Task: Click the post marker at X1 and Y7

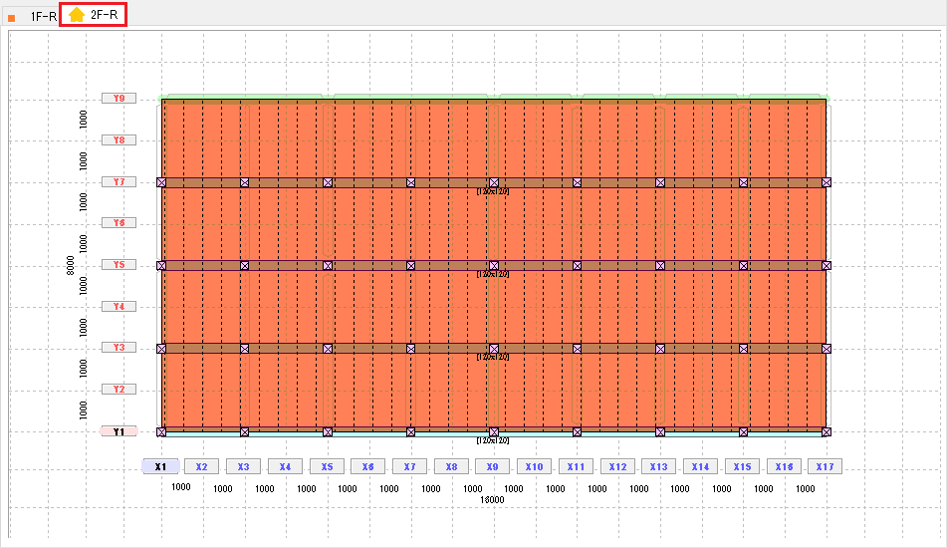Action: (161, 182)
